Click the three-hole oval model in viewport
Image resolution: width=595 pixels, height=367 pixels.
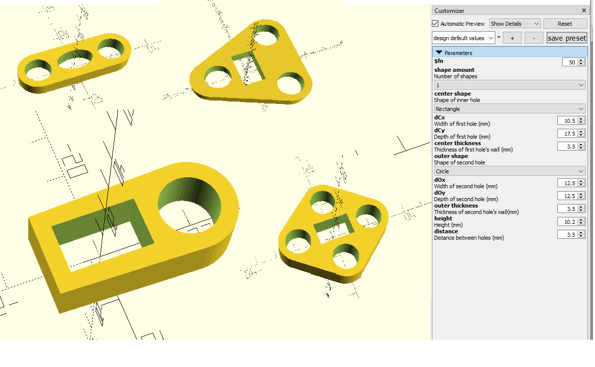(x=74, y=63)
